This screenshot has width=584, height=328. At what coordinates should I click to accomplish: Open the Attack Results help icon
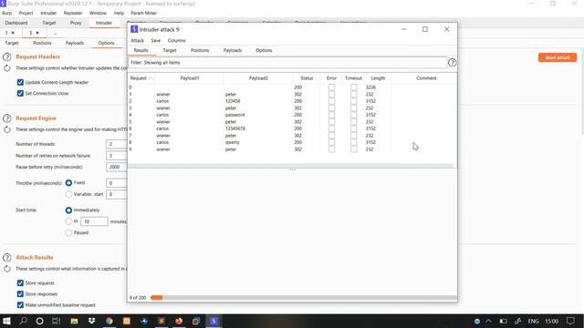(x=6, y=257)
